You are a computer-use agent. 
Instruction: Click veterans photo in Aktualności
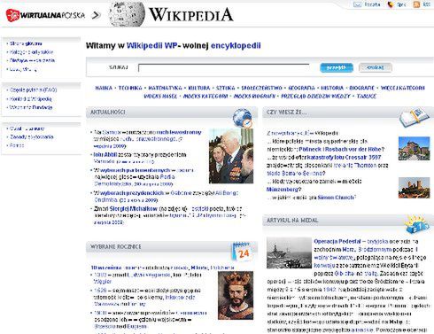(x=231, y=156)
